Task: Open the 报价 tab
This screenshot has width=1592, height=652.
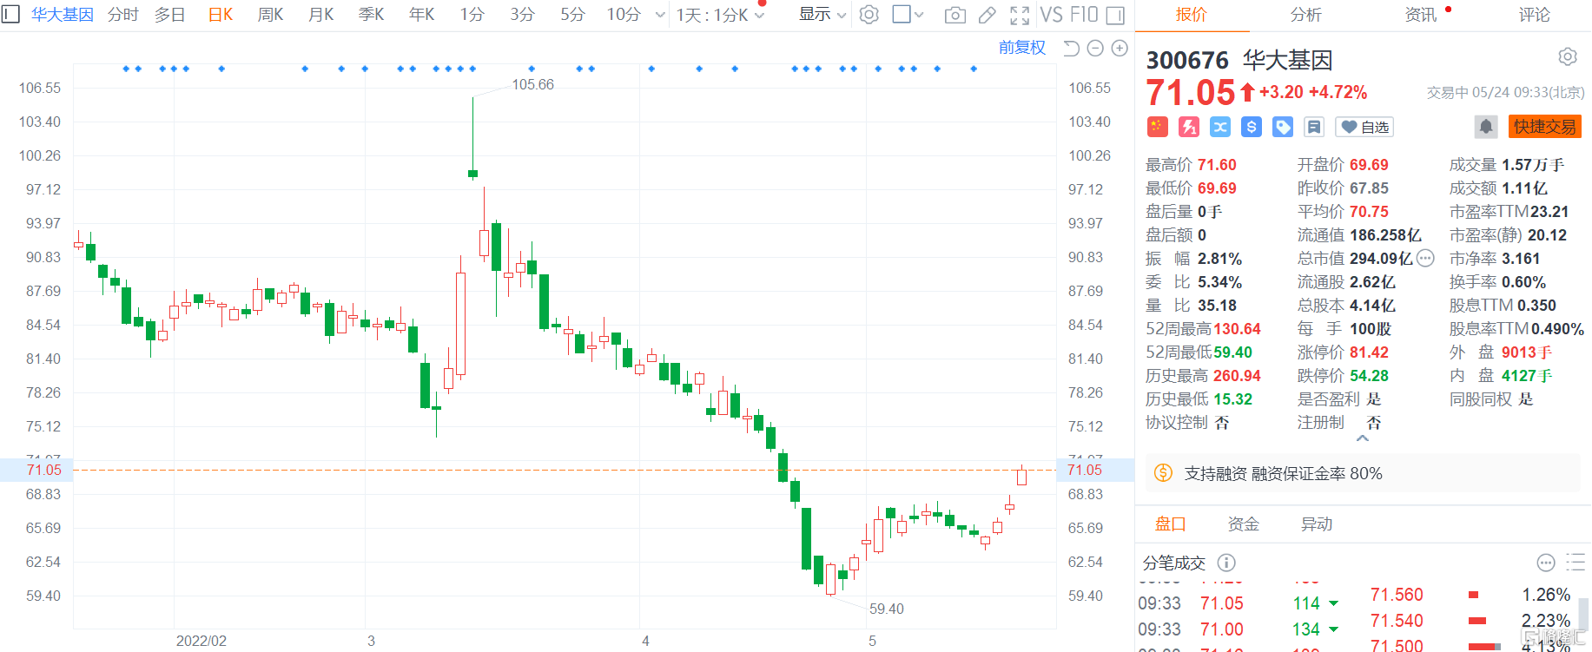Action: (x=1192, y=15)
